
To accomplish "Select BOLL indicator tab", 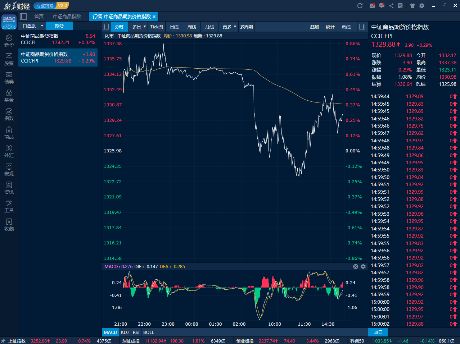I will 149,332.
